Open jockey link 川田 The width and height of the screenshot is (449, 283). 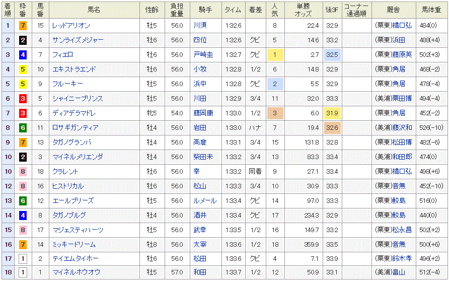tap(200, 99)
